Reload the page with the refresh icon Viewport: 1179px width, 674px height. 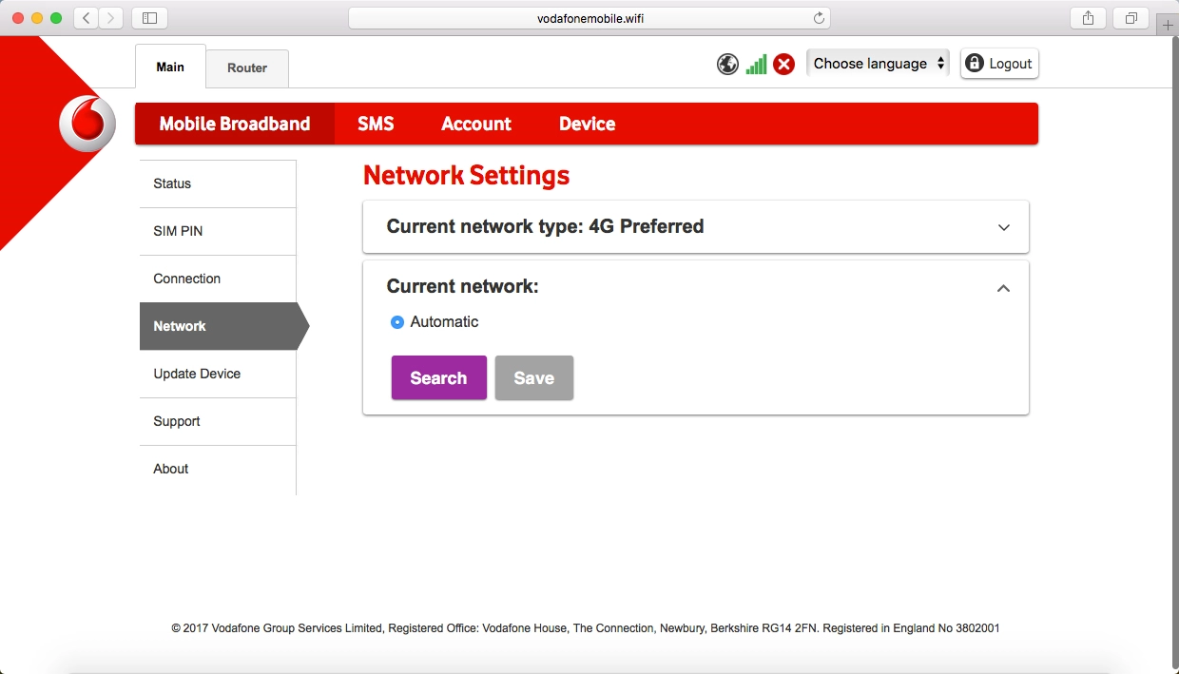[819, 18]
